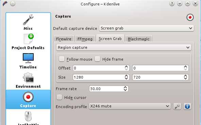201x125 pixels.
Task: Click the help question mark button
Action: point(172,4)
